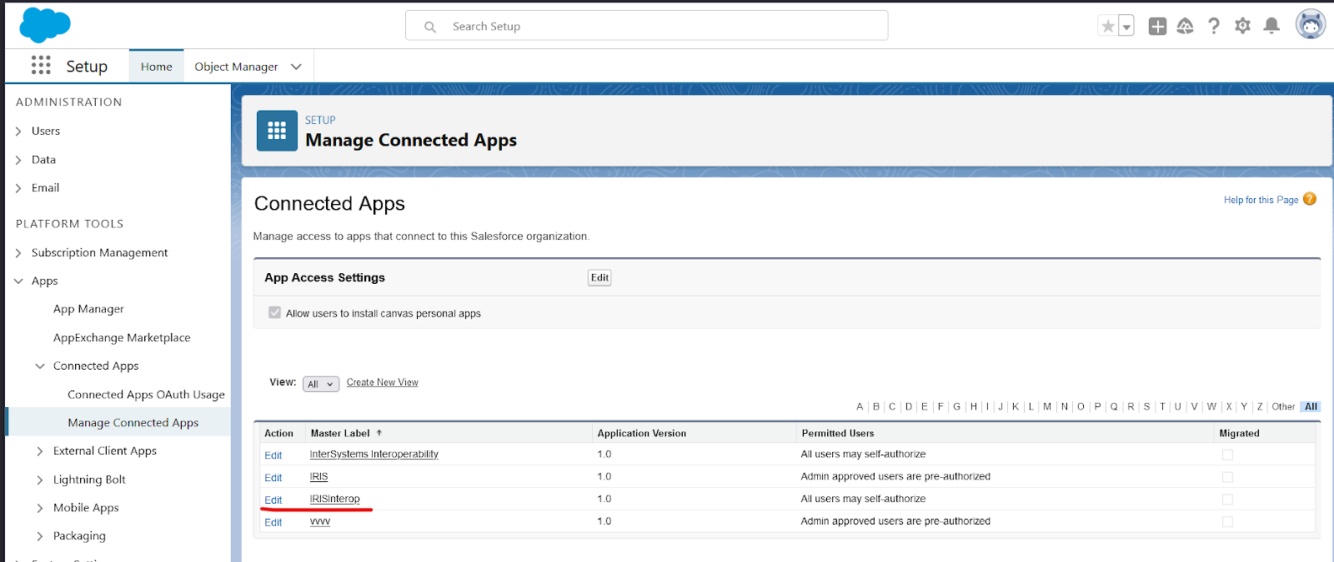This screenshot has height=562, width=1334.
Task: Expand Subscription Management
Action: point(18,253)
